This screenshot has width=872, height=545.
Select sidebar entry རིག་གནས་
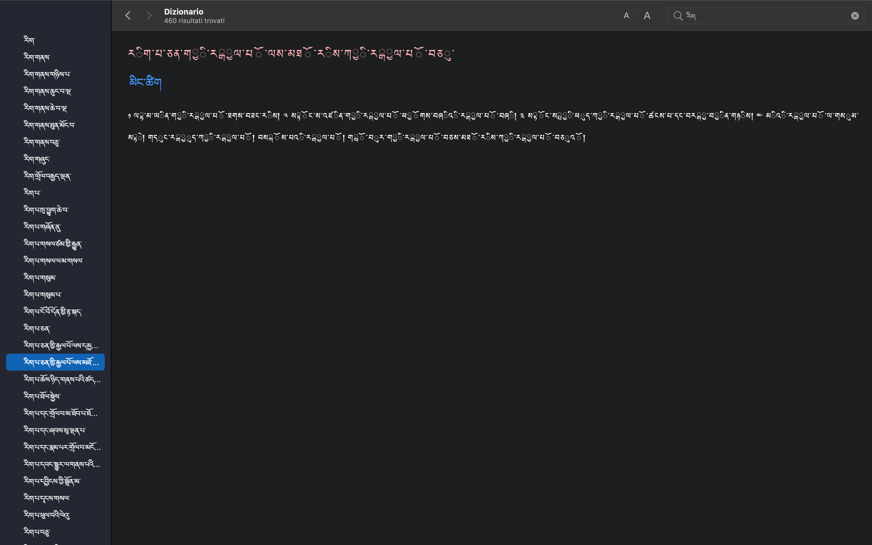pos(37,57)
